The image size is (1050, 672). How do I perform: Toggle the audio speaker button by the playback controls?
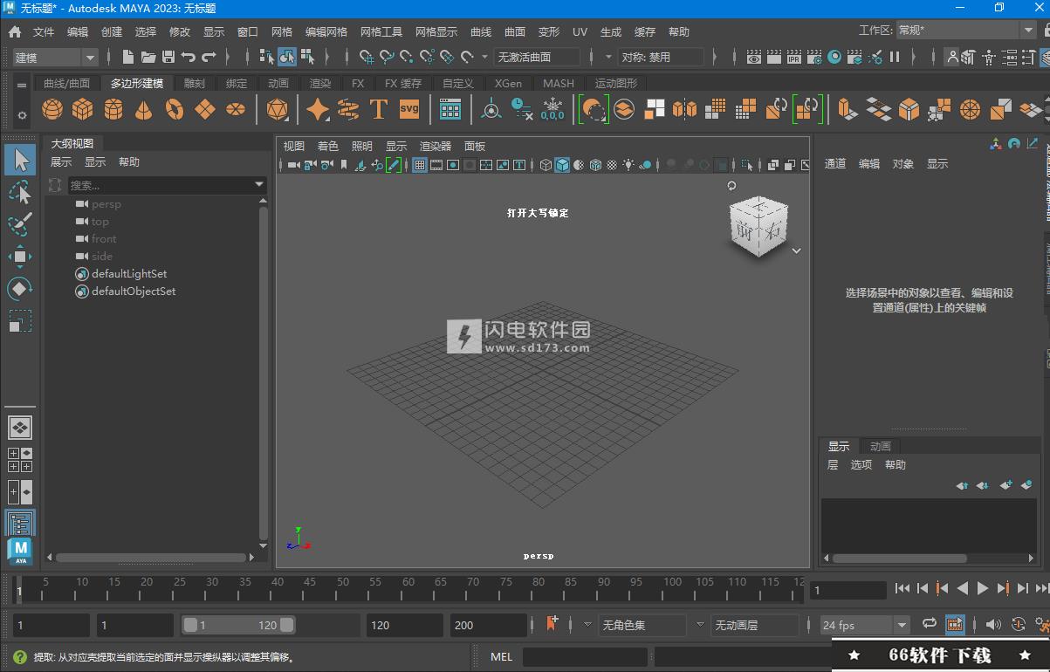coord(993,624)
